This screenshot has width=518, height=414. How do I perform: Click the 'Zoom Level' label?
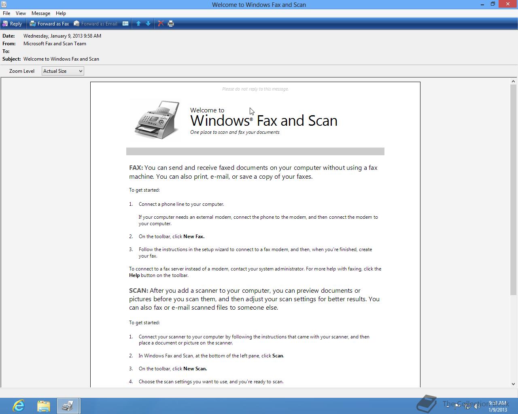[x=22, y=71]
